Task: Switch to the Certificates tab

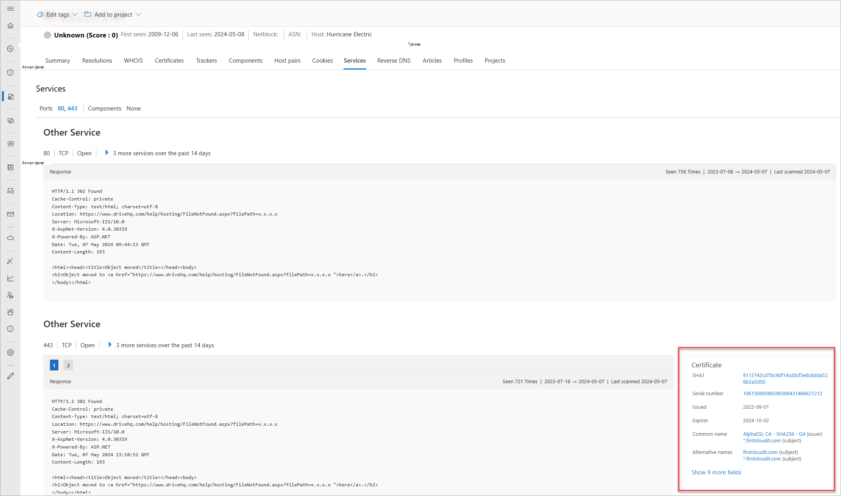Action: (x=169, y=61)
